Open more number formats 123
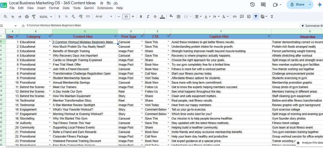Viewport: 323px width, 148px height. pyautogui.click(x=88, y=17)
